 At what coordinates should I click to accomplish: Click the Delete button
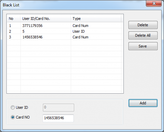(143, 25)
